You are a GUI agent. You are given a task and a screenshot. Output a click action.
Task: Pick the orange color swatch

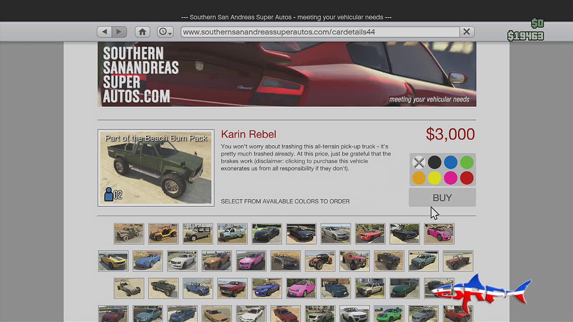click(x=419, y=178)
